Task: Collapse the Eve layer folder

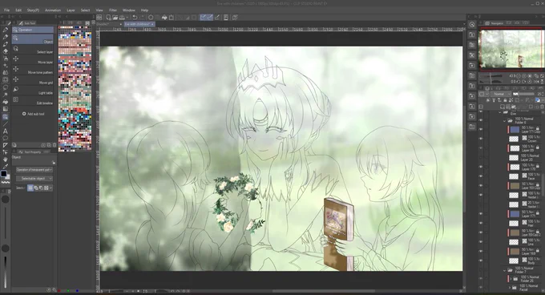Action: [x=500, y=112]
